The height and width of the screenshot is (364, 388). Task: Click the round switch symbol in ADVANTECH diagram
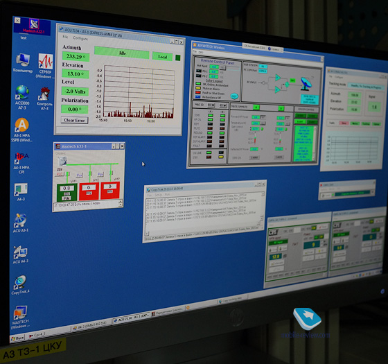[287, 85]
